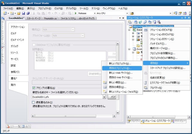Select the 発行 property page

(x=13, y=85)
